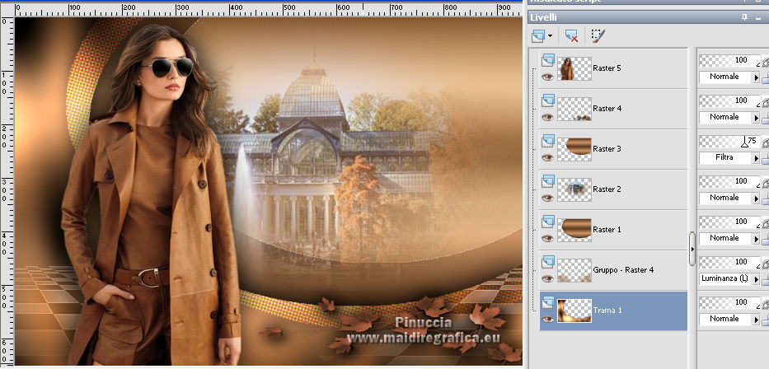Screen dimensions: 769x369
Task: Click the layer type icon of Raster 4
Action: [548, 100]
